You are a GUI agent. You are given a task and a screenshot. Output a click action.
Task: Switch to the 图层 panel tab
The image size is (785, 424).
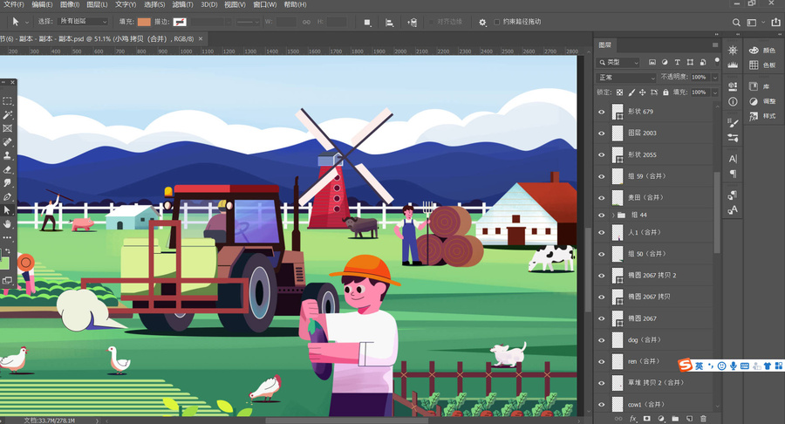[x=604, y=45]
